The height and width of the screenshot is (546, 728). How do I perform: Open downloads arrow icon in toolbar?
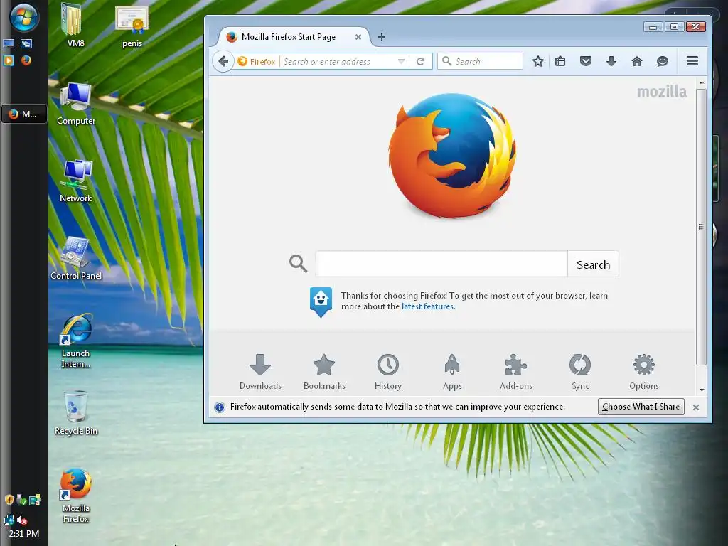(x=611, y=61)
